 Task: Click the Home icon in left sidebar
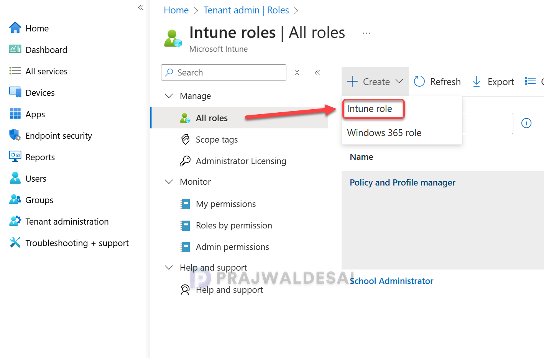15,28
